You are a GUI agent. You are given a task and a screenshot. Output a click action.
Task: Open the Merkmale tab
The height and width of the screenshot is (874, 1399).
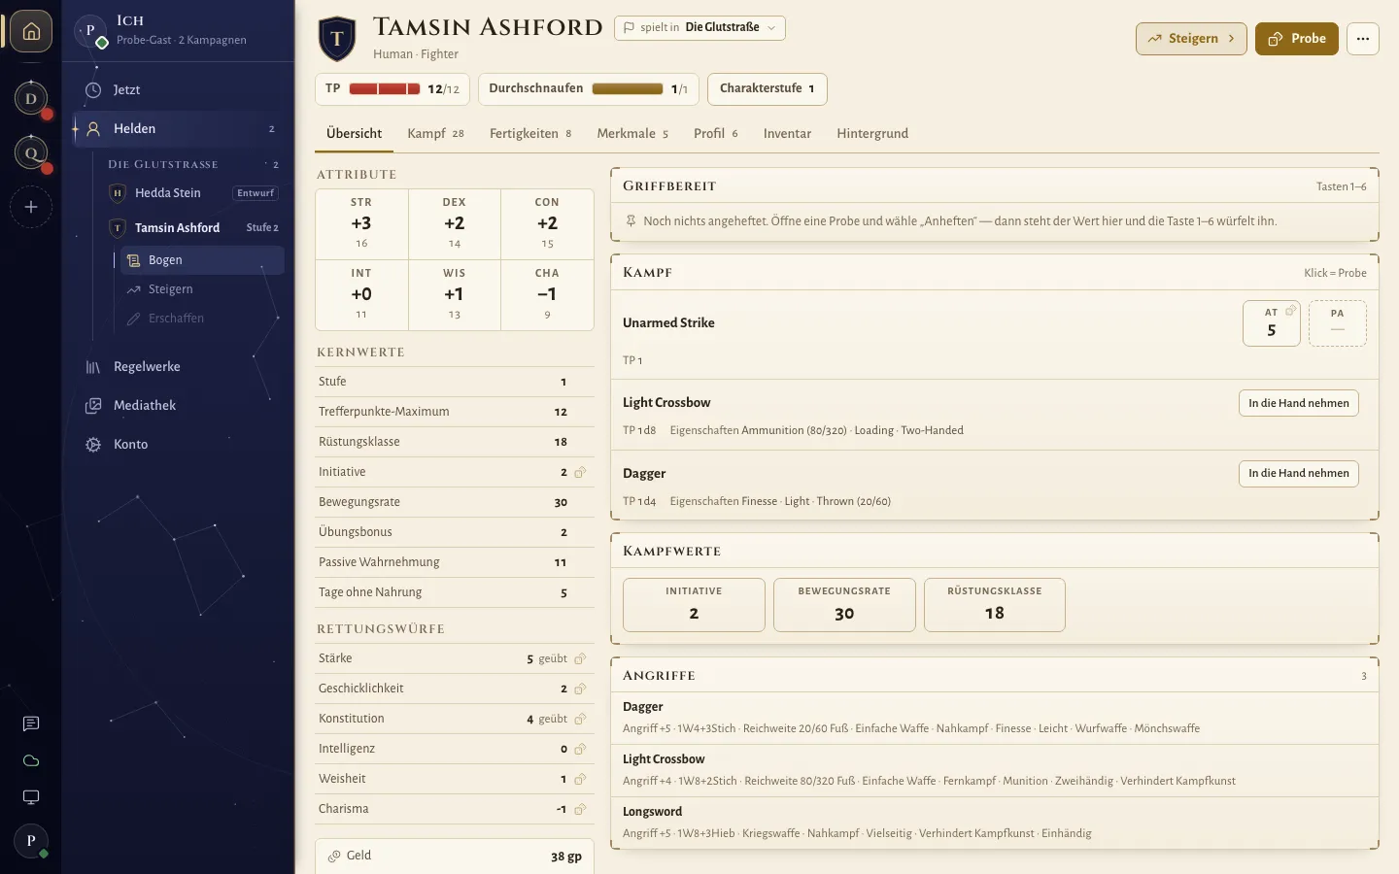coord(632,134)
